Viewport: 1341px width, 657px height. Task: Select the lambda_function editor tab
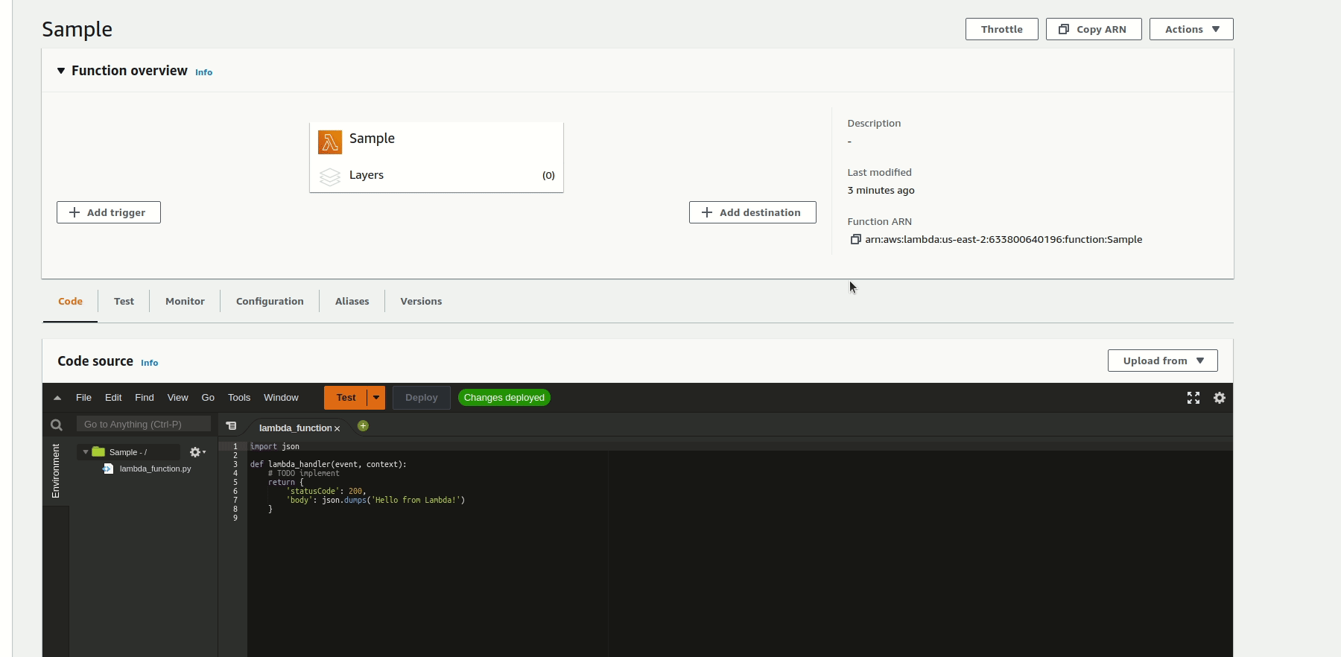[295, 428]
